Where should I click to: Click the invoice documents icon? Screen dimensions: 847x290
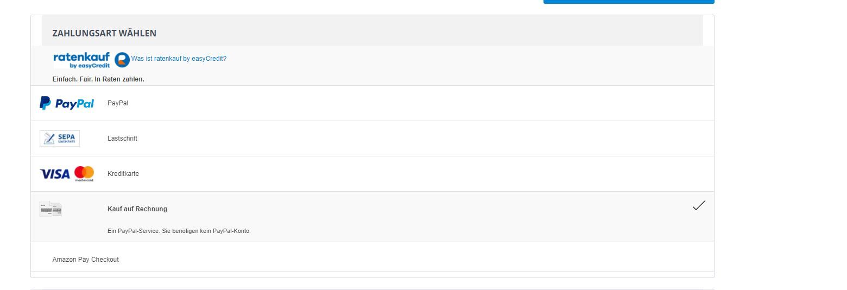coord(50,209)
